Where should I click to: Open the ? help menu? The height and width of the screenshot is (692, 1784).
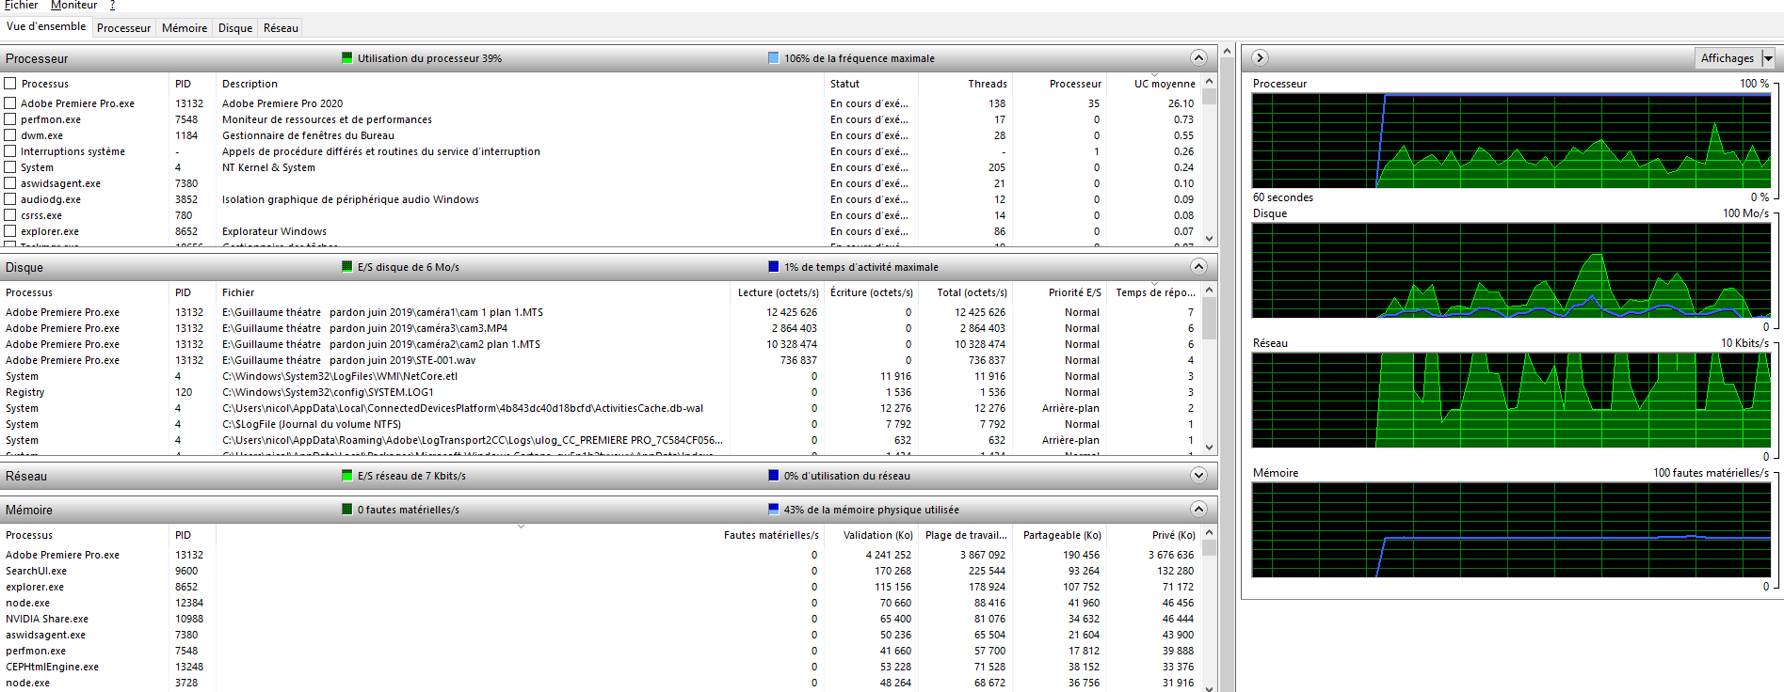pos(113,5)
